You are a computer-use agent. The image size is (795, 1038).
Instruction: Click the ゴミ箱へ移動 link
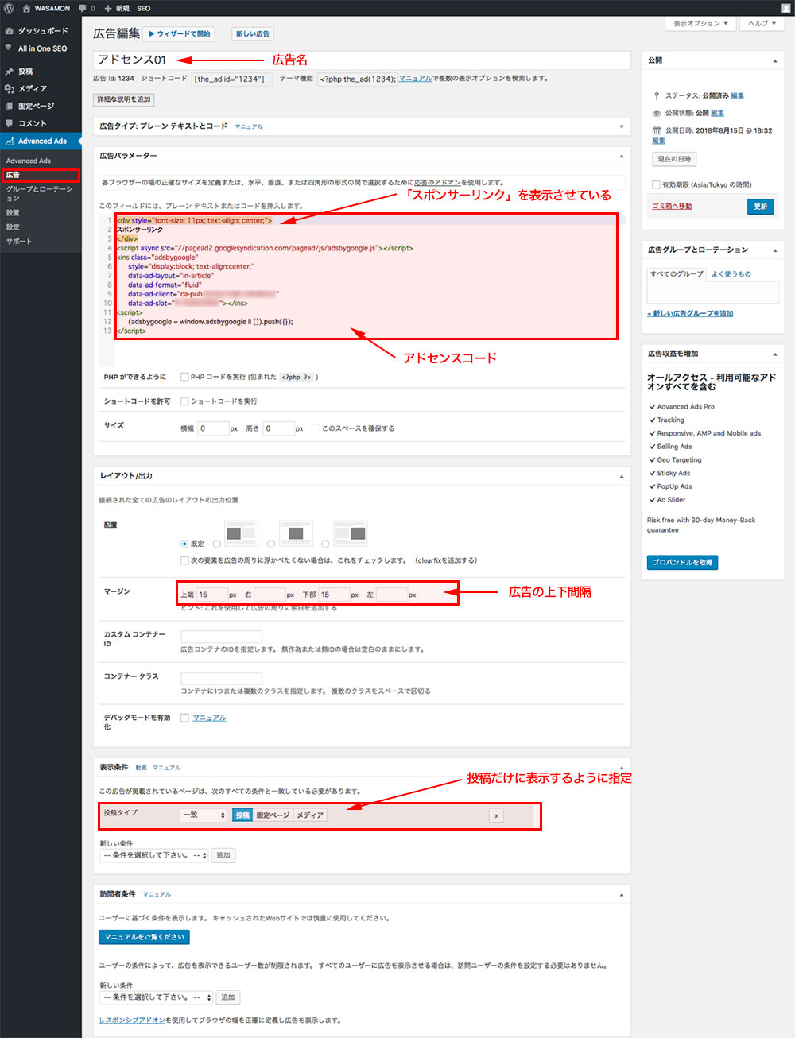tap(672, 207)
